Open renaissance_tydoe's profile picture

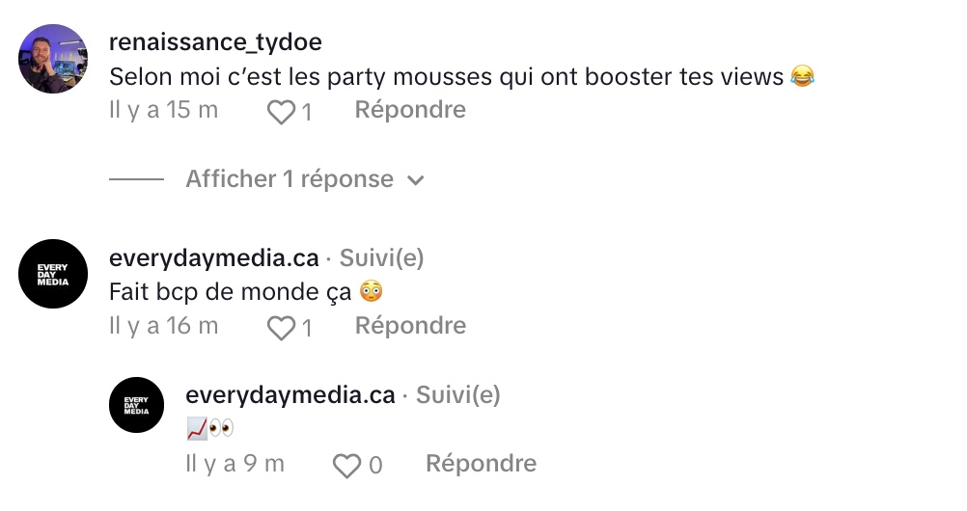tap(54, 59)
